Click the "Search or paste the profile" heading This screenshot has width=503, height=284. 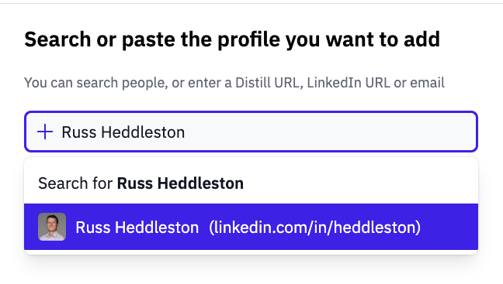(232, 39)
